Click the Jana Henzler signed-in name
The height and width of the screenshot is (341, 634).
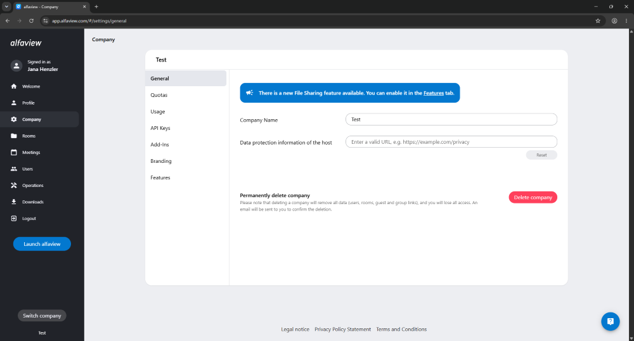pyautogui.click(x=42, y=69)
